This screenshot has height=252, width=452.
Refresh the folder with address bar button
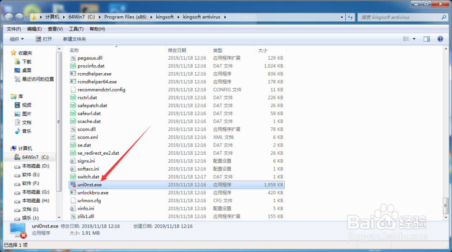[x=350, y=17]
